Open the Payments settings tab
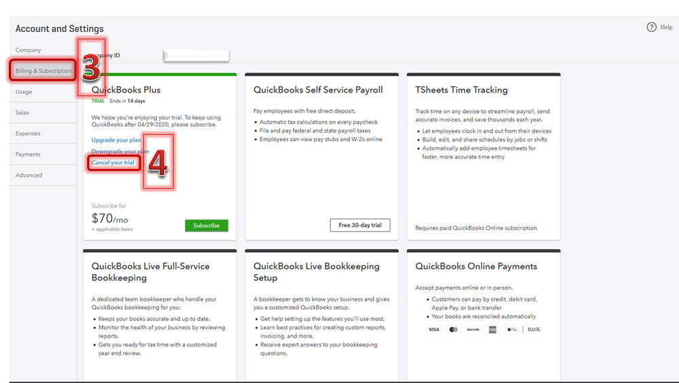The width and height of the screenshot is (679, 383). [28, 154]
